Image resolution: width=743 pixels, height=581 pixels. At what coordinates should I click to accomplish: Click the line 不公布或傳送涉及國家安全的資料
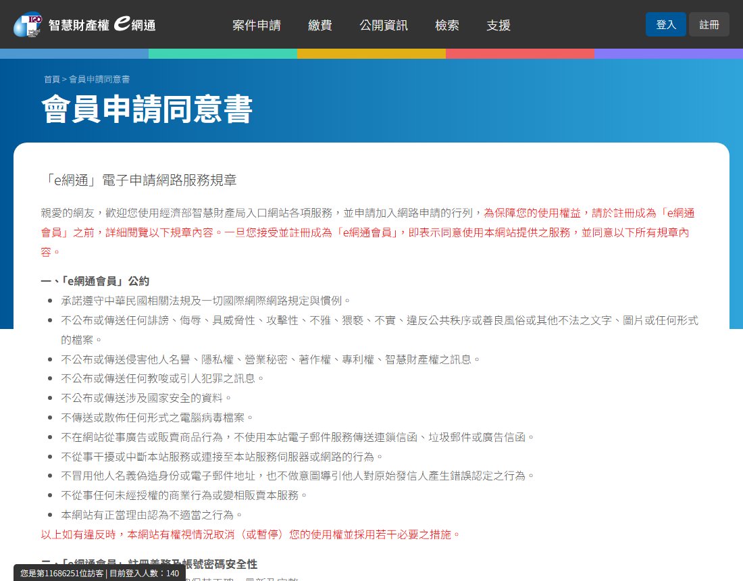(146, 398)
